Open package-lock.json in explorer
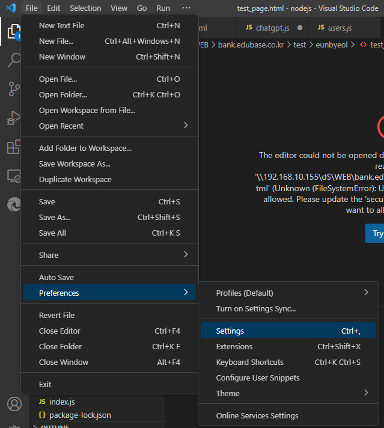This screenshot has width=384, height=428. 97,415
